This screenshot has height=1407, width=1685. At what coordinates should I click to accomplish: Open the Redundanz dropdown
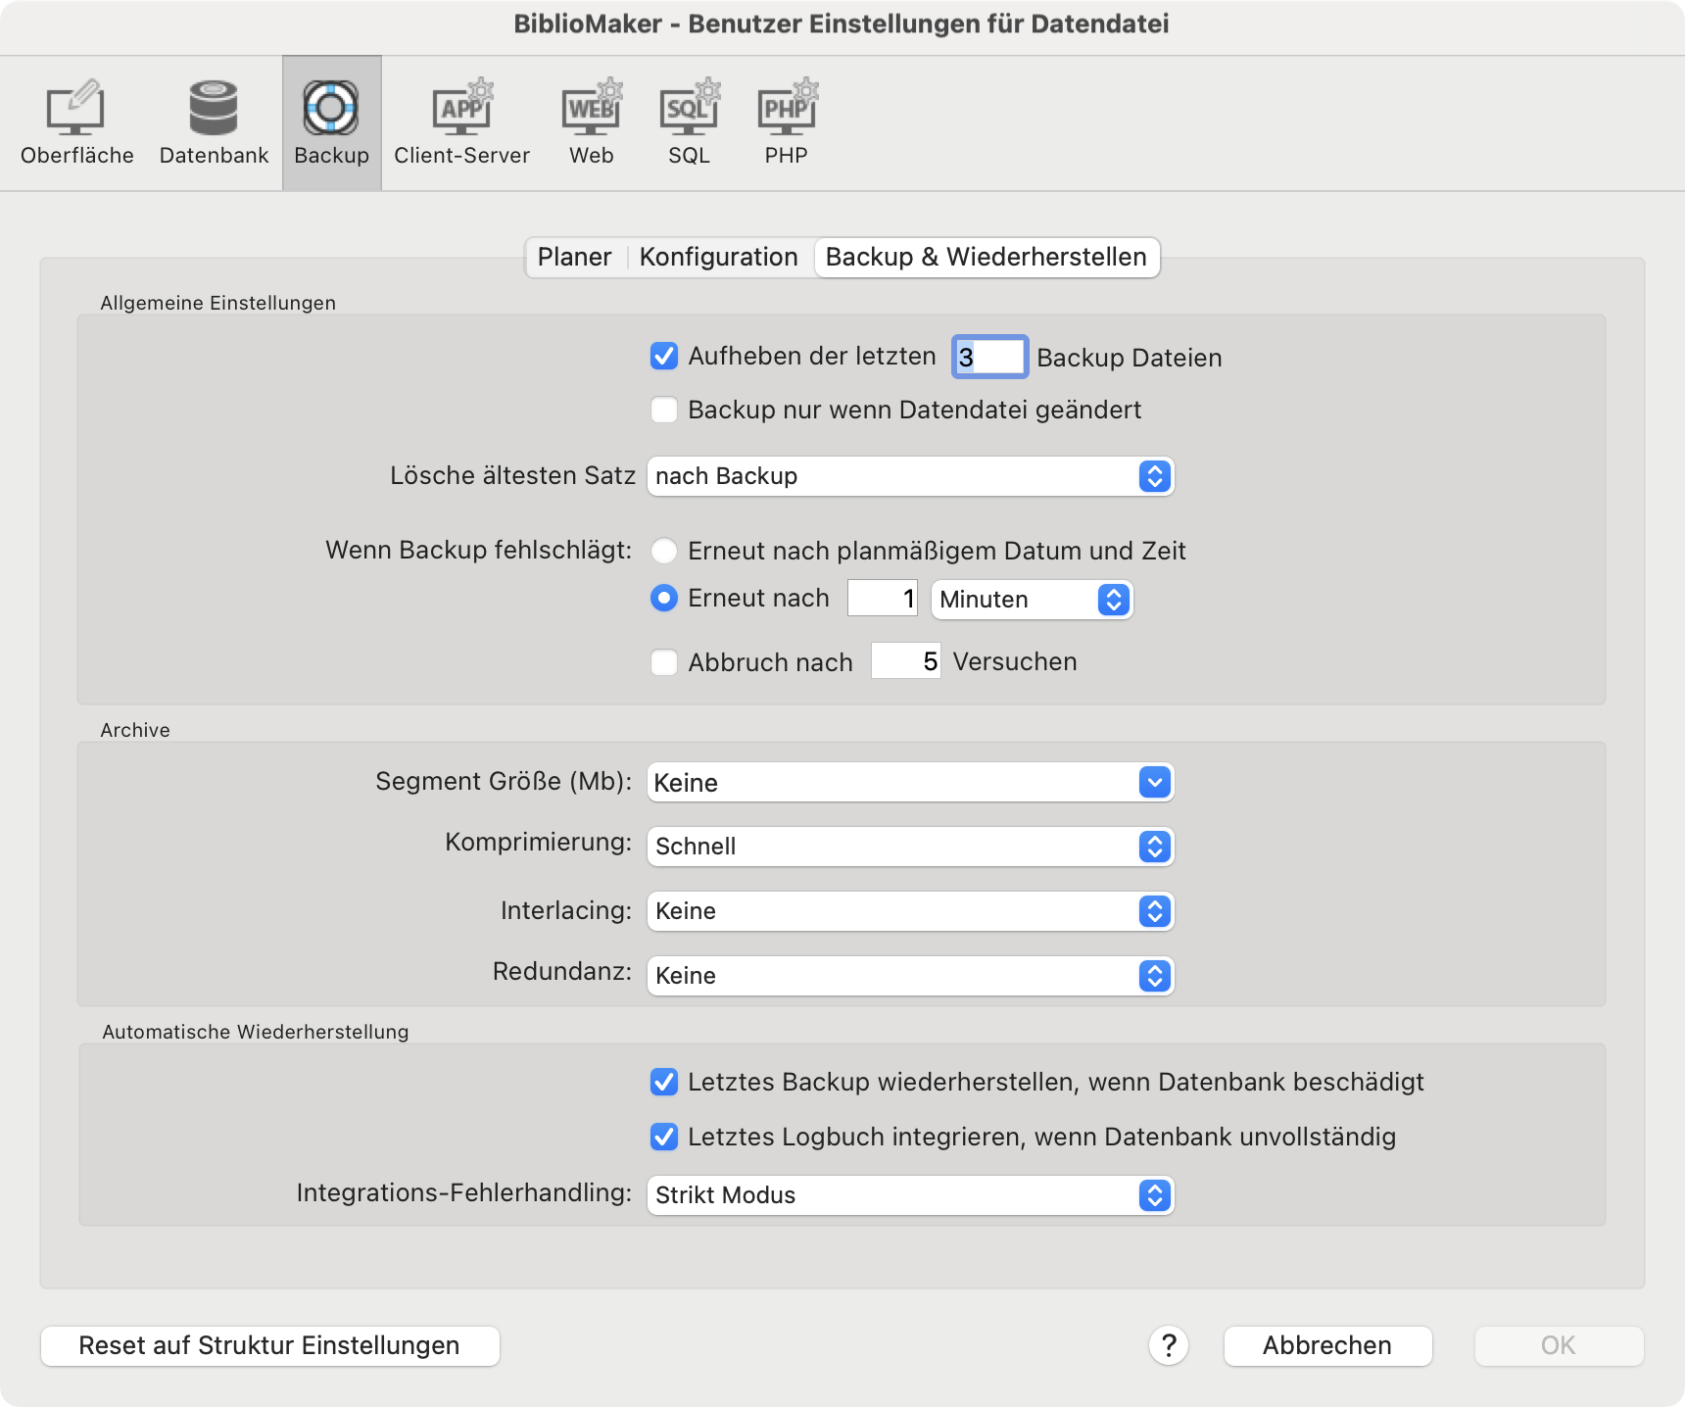[910, 976]
